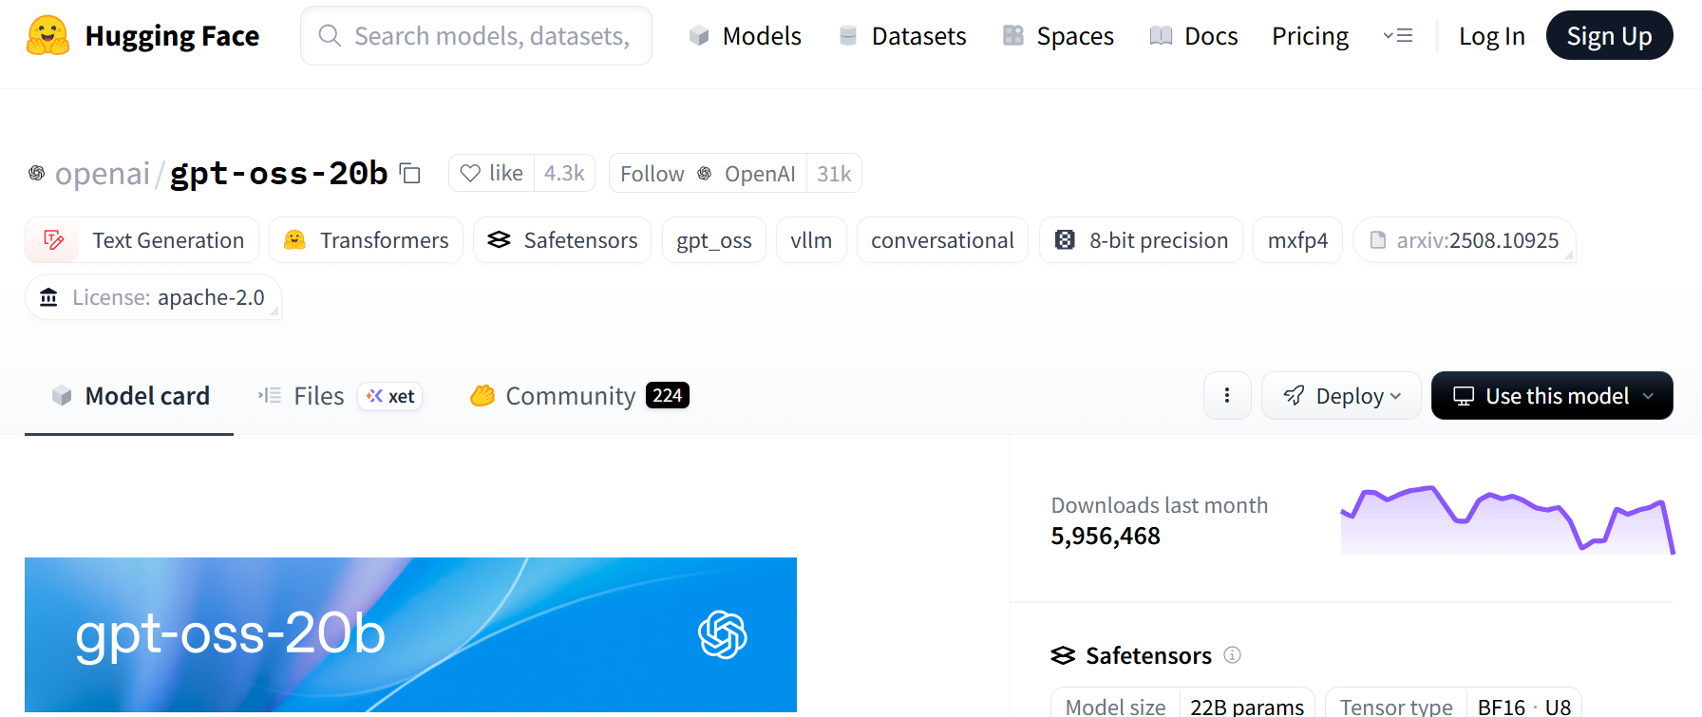The width and height of the screenshot is (1702, 717).
Task: Click the OpenAI logo in the Follow button
Action: 705,174
